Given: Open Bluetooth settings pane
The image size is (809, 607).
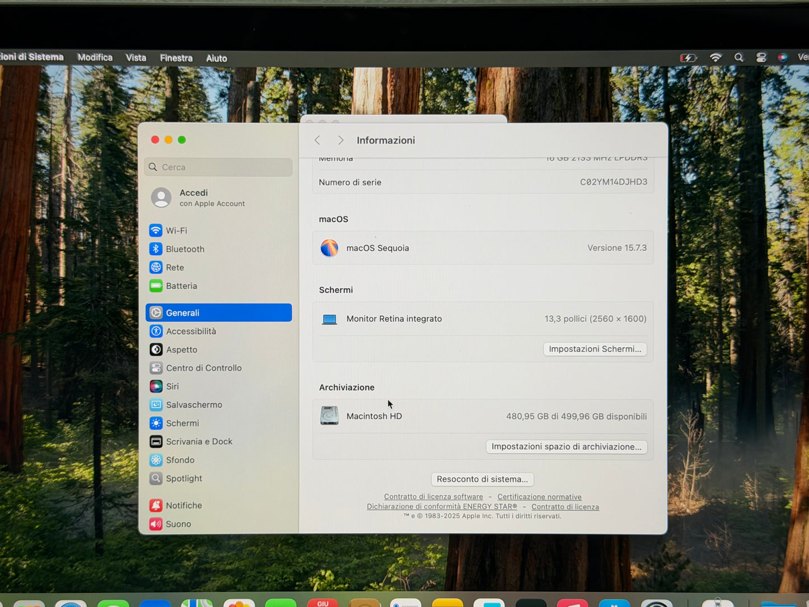Looking at the screenshot, I should [218, 249].
